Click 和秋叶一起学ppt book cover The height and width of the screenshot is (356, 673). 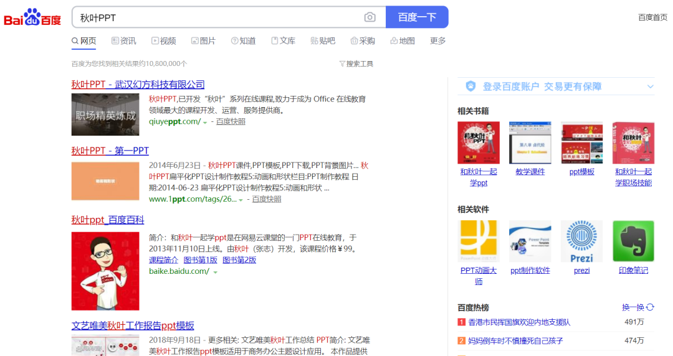(479, 143)
